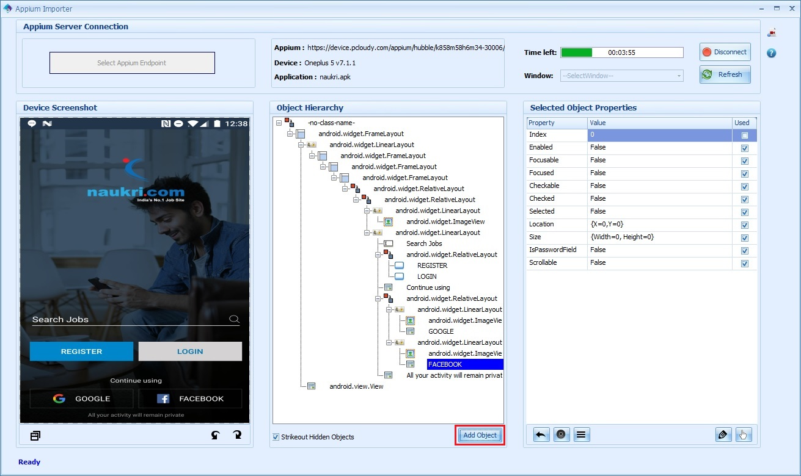Image resolution: width=801 pixels, height=476 pixels.
Task: Click the Search Jobs node icon
Action: click(x=388, y=243)
